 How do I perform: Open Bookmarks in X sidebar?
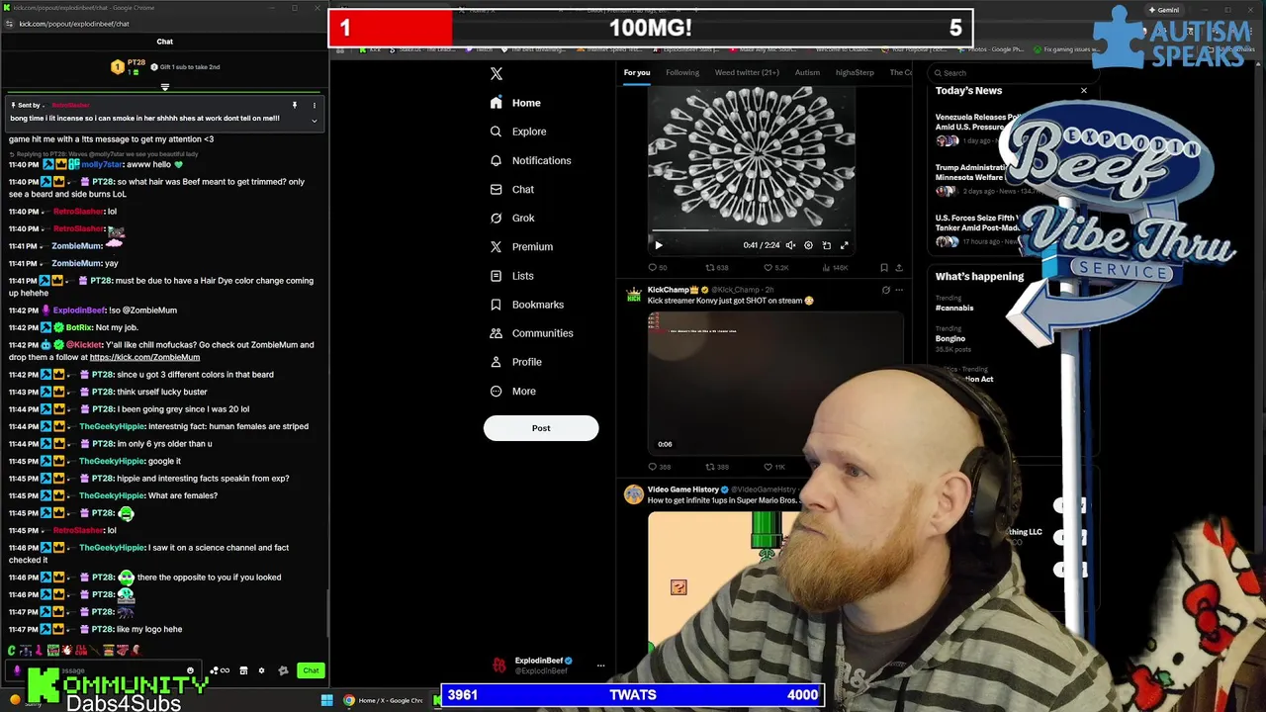pos(526,305)
